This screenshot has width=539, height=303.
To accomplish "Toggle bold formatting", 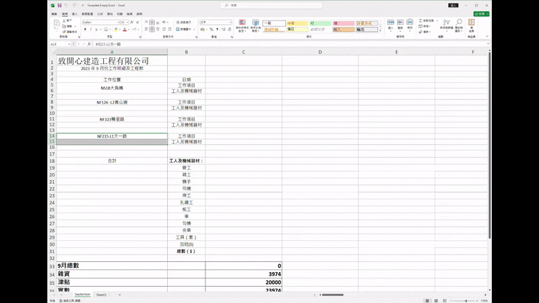I will click(x=85, y=30).
